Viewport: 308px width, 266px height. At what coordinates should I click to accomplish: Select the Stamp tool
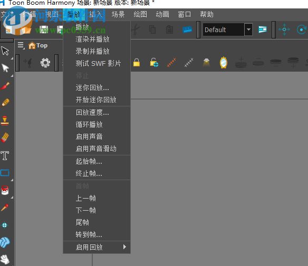pyautogui.click(x=5, y=120)
